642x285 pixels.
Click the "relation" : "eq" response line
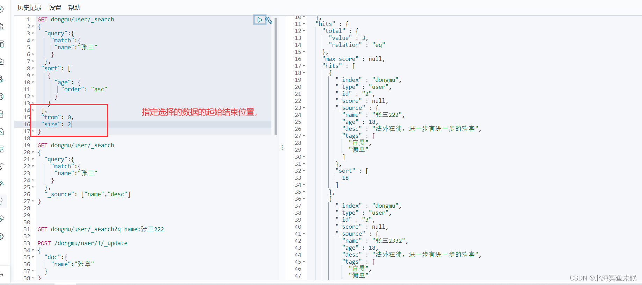point(357,45)
